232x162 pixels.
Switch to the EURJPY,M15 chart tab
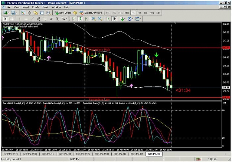83,154
